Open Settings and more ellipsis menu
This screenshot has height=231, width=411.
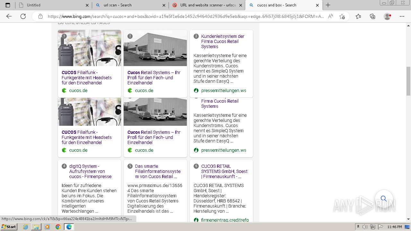(x=402, y=16)
